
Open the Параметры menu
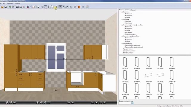click(x=10, y=4)
